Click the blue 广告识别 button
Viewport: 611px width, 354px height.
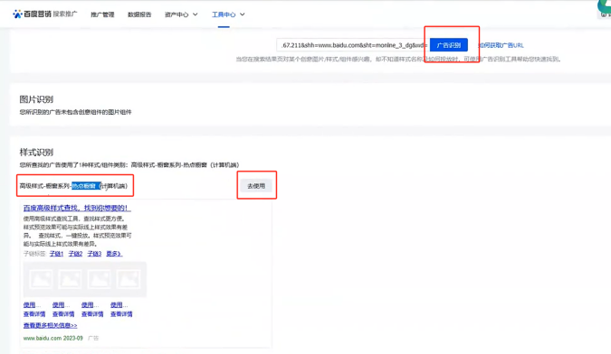coord(449,45)
